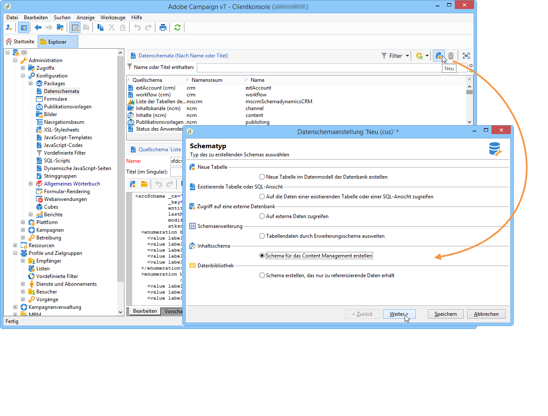548x416 pixels.
Task: Select 'Auf externe Daten zugreifen' radio button
Action: click(x=262, y=216)
